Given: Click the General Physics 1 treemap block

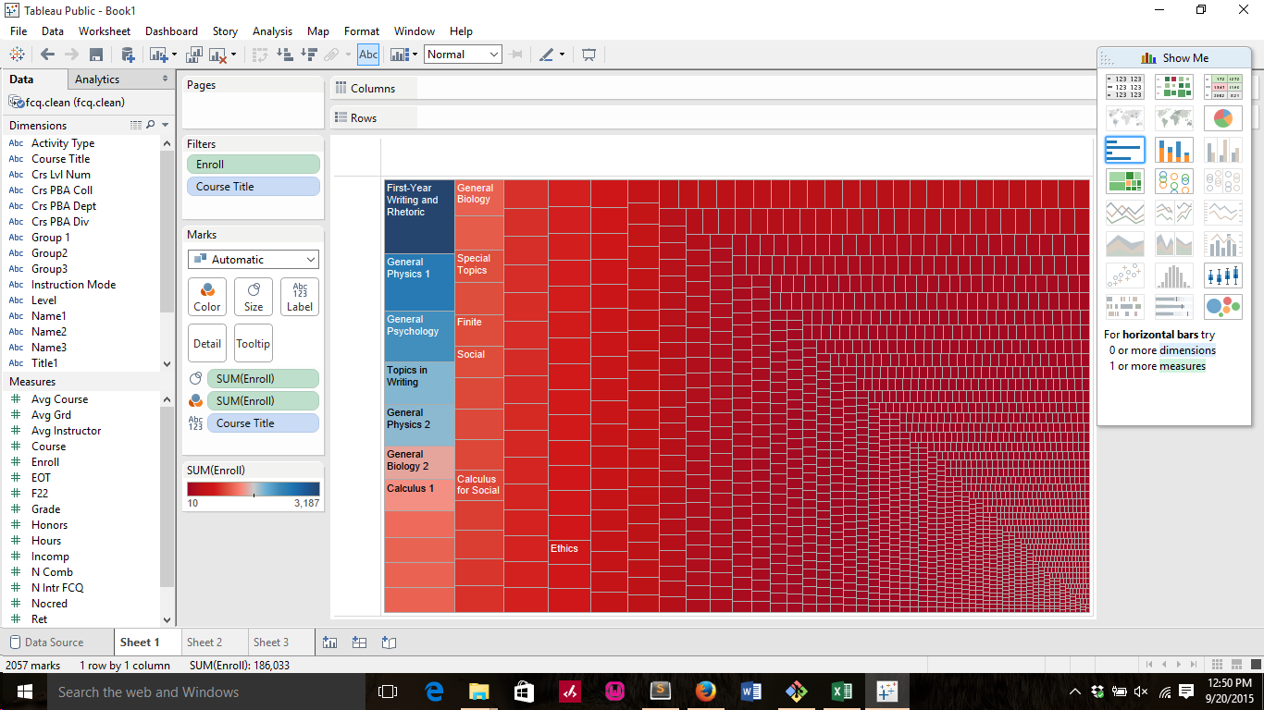Looking at the screenshot, I should tap(419, 282).
